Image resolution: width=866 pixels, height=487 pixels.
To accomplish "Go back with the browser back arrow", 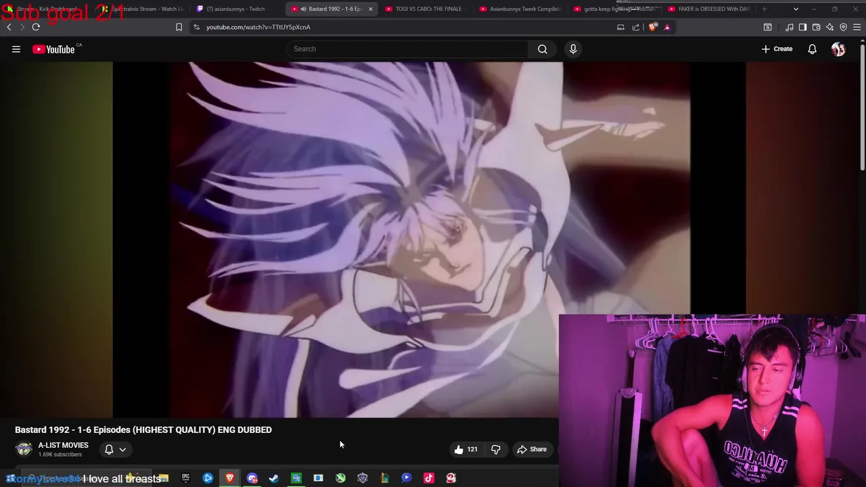I will pyautogui.click(x=9, y=27).
